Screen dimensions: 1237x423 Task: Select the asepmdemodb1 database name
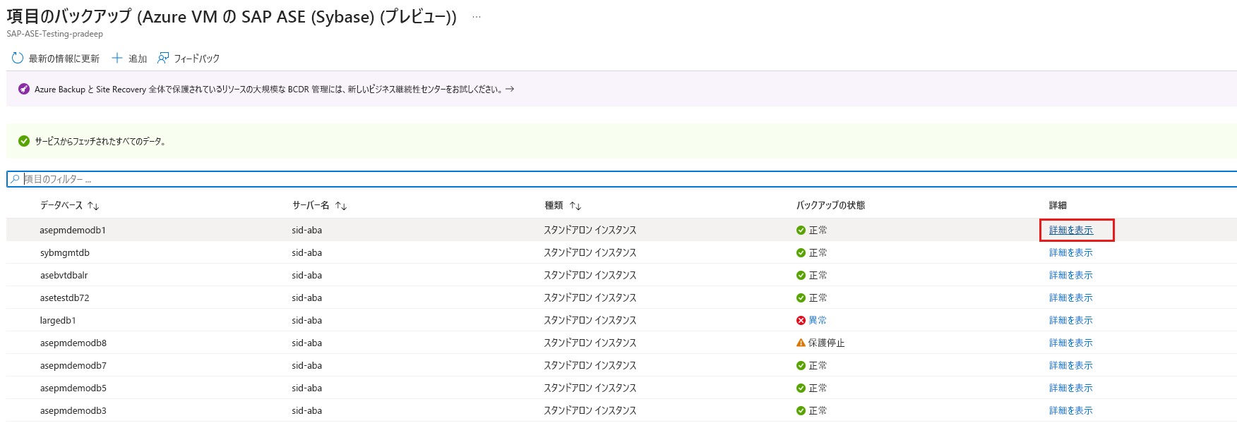(73, 230)
